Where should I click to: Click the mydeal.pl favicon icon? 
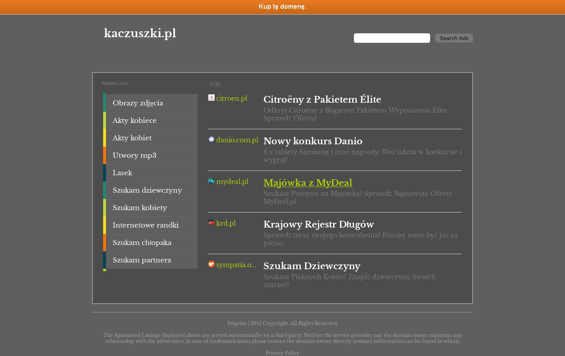click(211, 181)
